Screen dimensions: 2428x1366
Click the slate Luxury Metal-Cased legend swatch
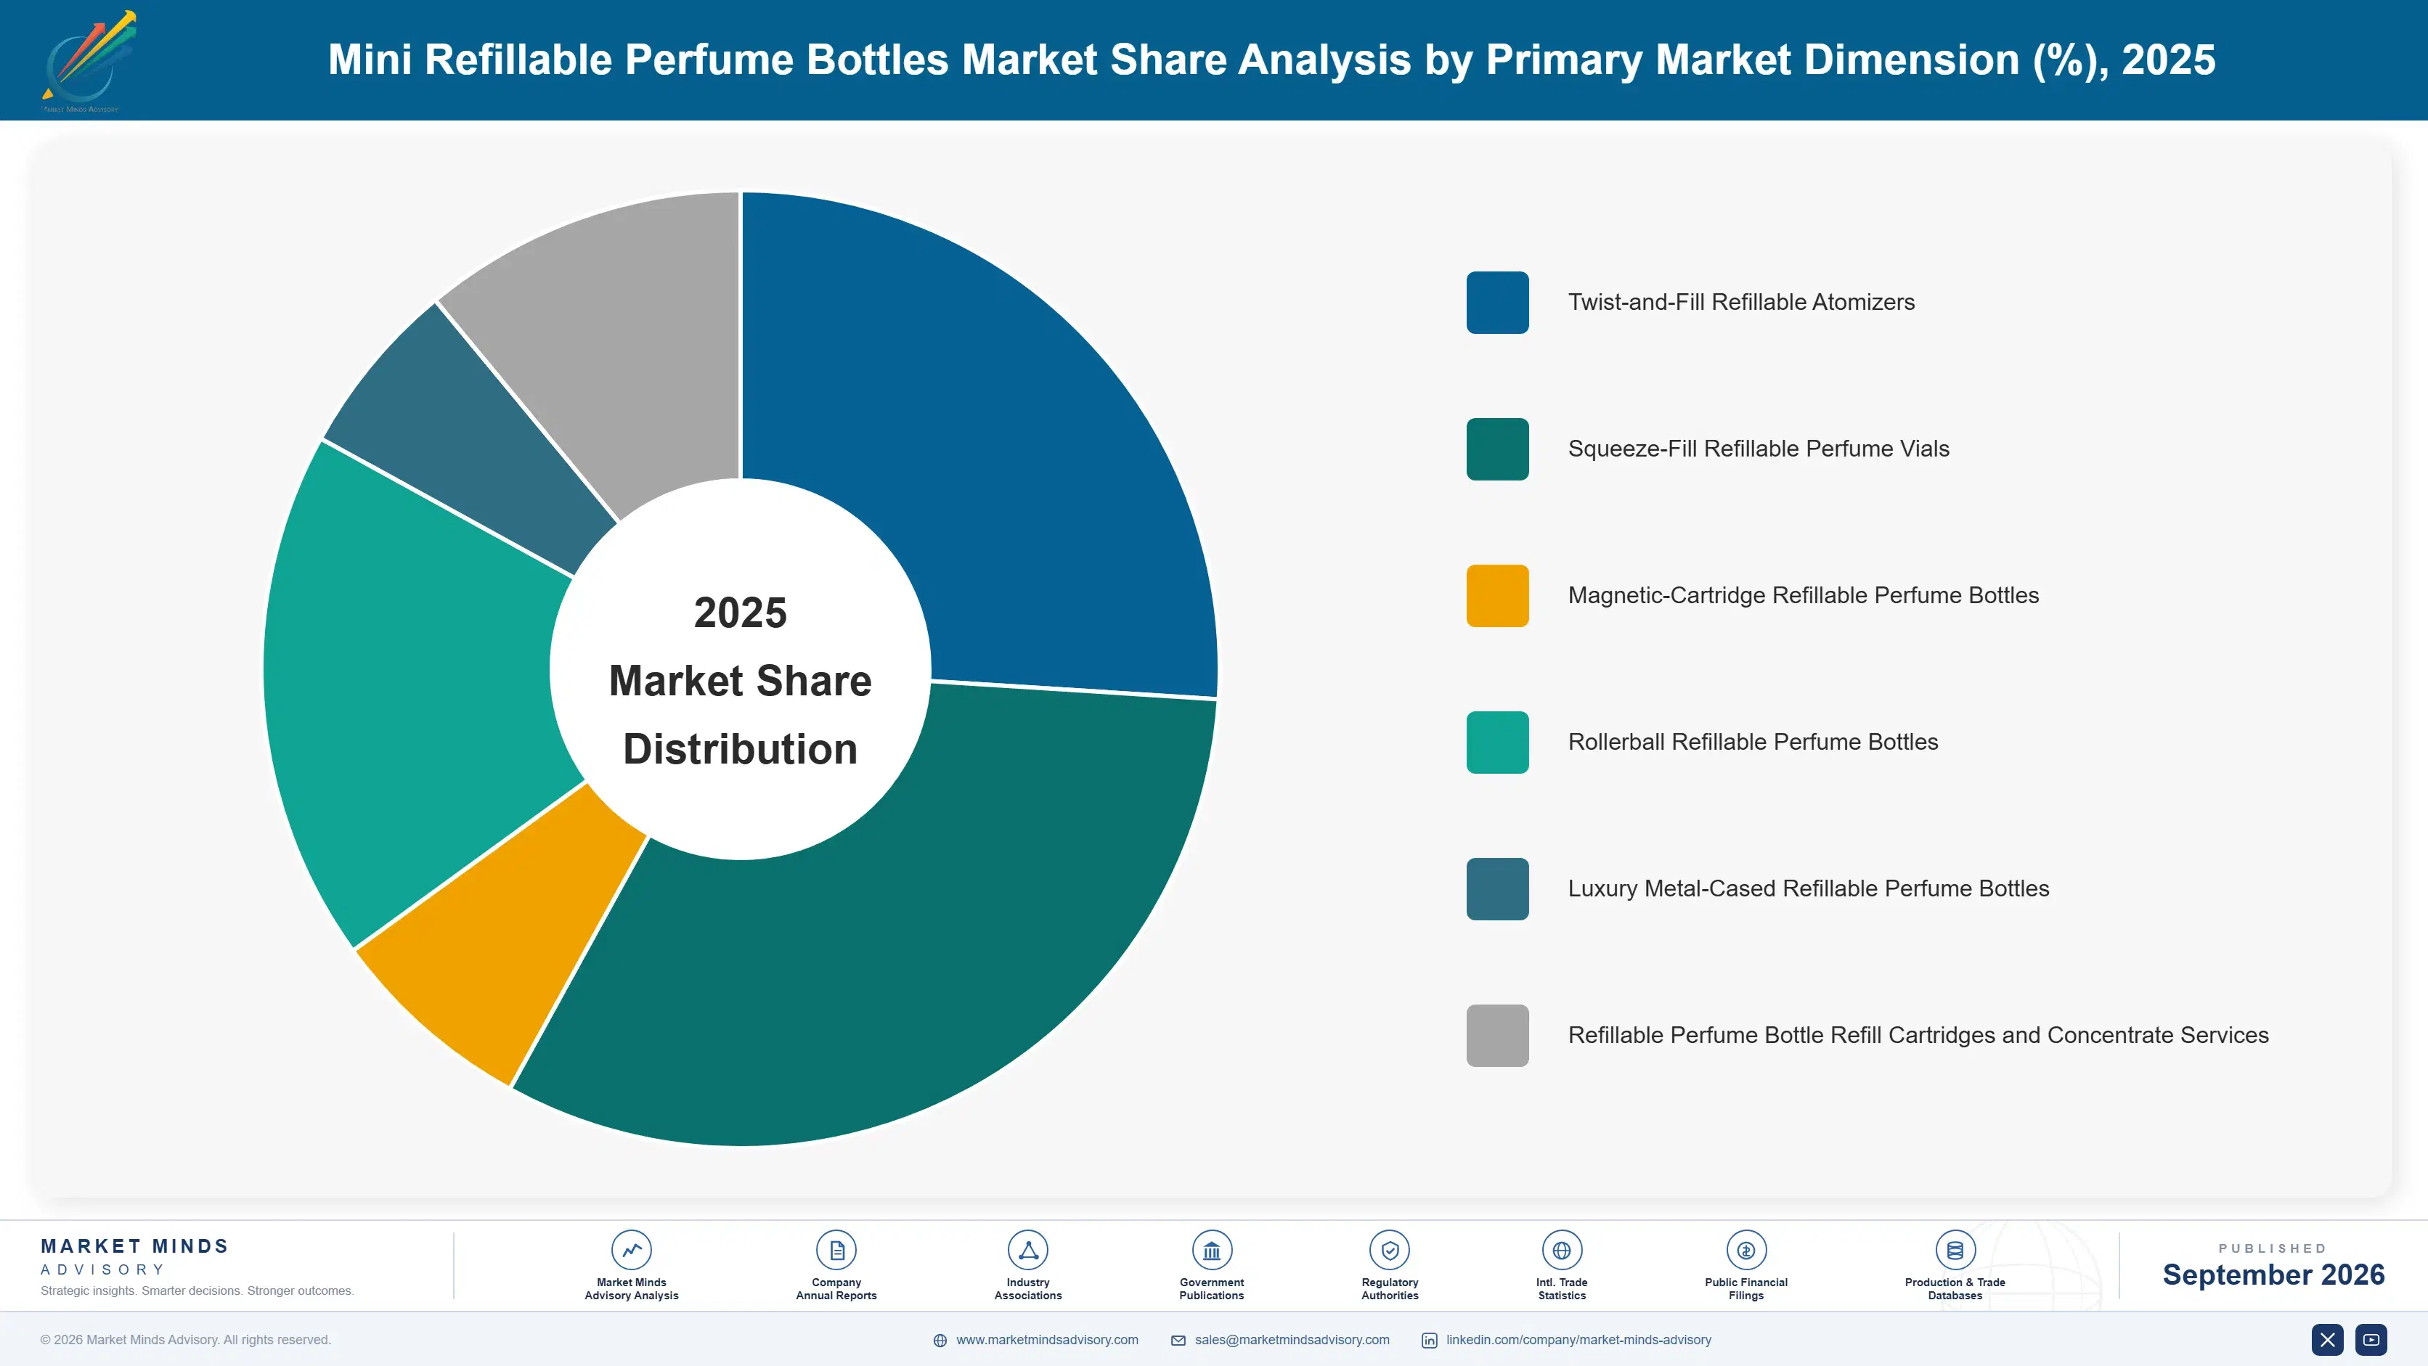[1496, 888]
